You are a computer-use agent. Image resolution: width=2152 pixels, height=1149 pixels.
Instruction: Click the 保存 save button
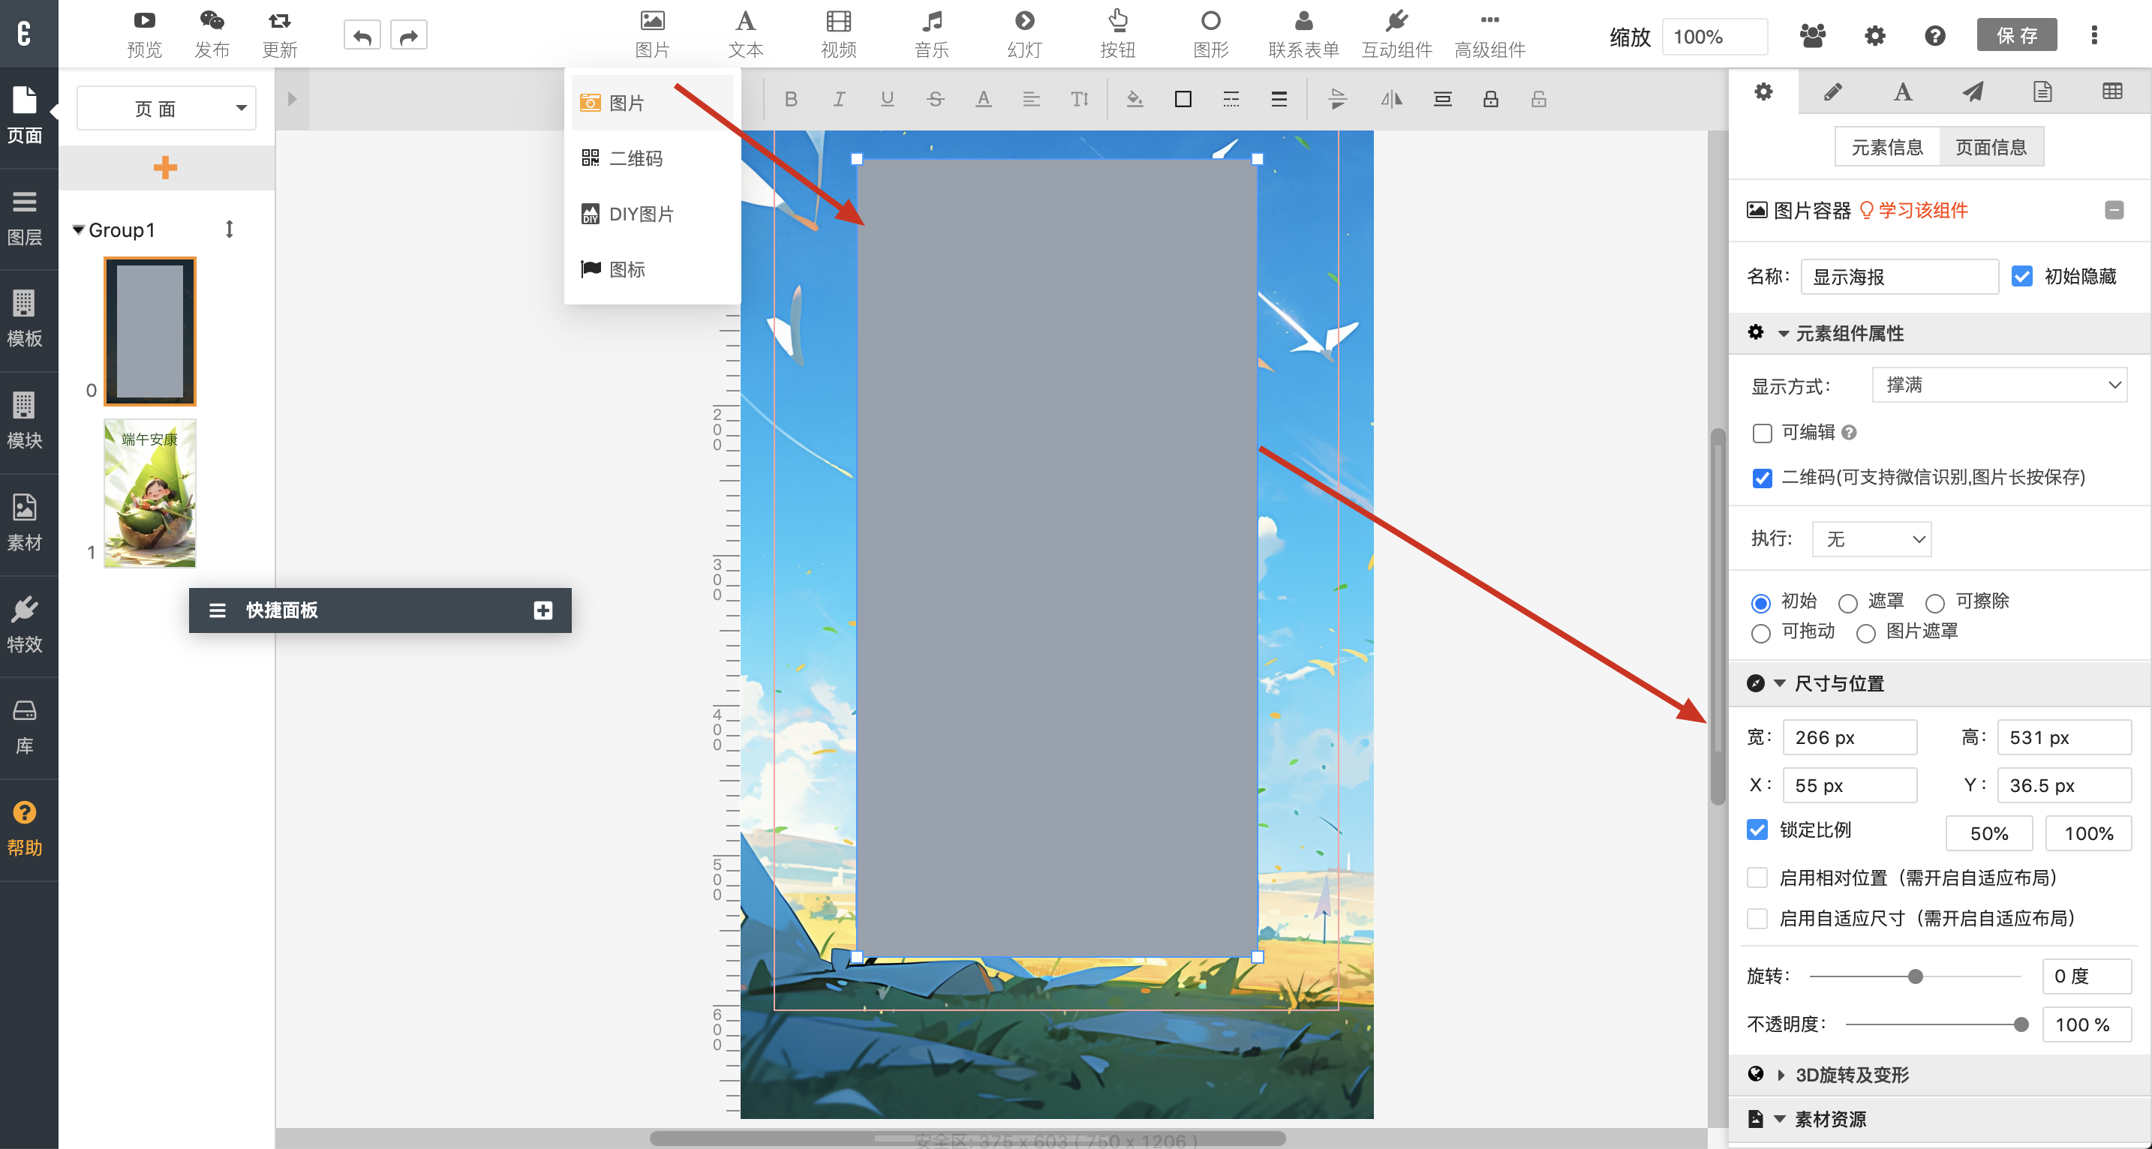(x=2017, y=36)
